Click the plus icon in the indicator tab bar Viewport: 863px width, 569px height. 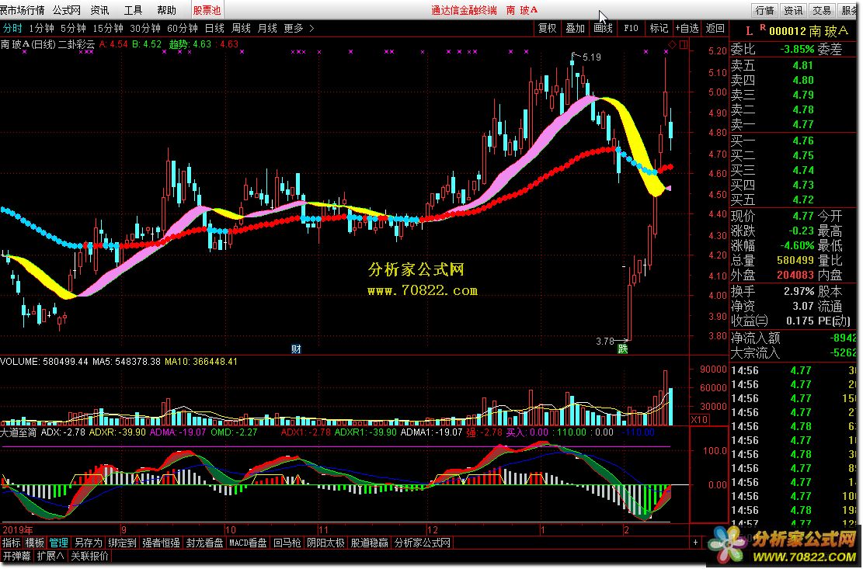click(x=694, y=542)
